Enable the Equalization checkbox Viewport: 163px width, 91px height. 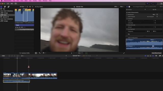(127, 15)
